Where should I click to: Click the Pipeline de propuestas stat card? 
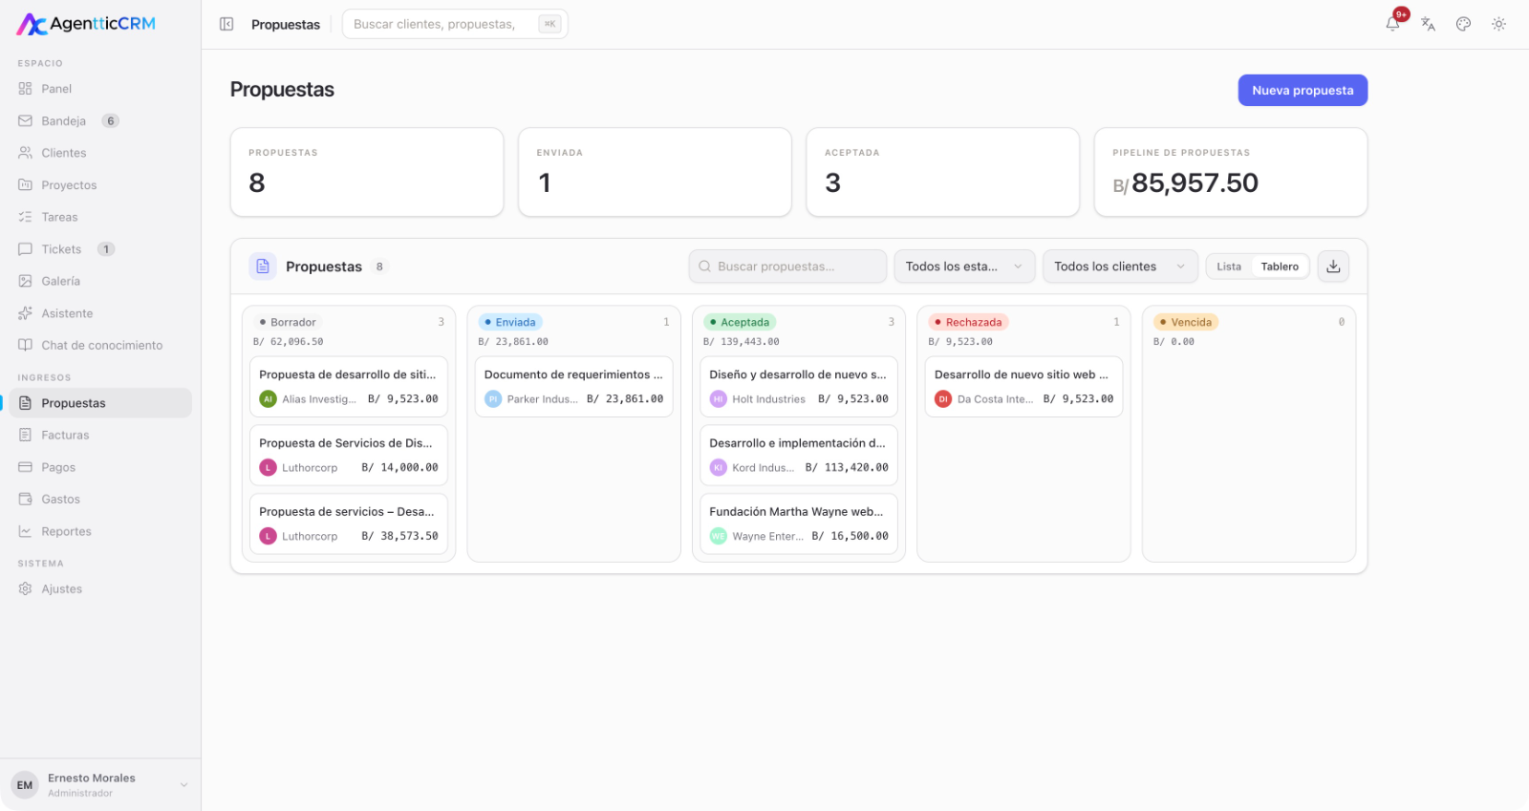click(1231, 172)
